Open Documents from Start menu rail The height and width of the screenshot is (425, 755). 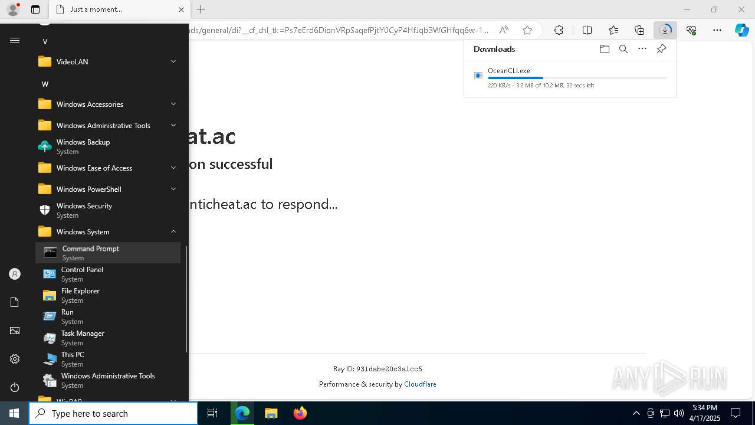[x=15, y=302]
